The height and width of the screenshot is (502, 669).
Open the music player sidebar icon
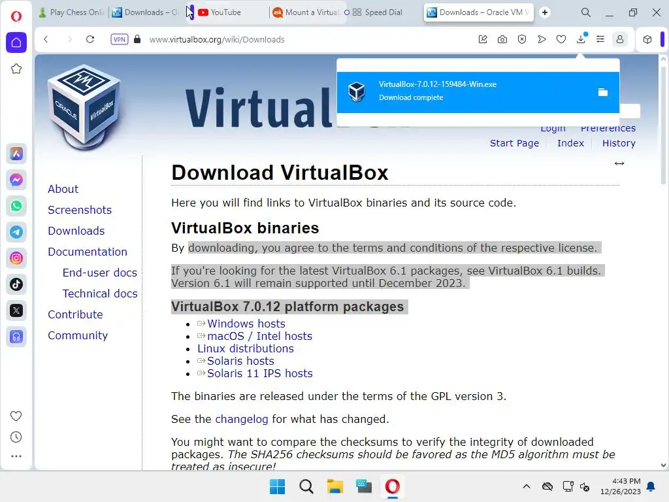[x=16, y=337]
